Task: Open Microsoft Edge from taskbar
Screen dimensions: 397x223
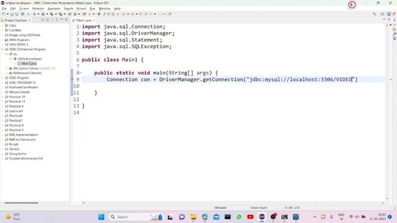Action: tap(205, 217)
